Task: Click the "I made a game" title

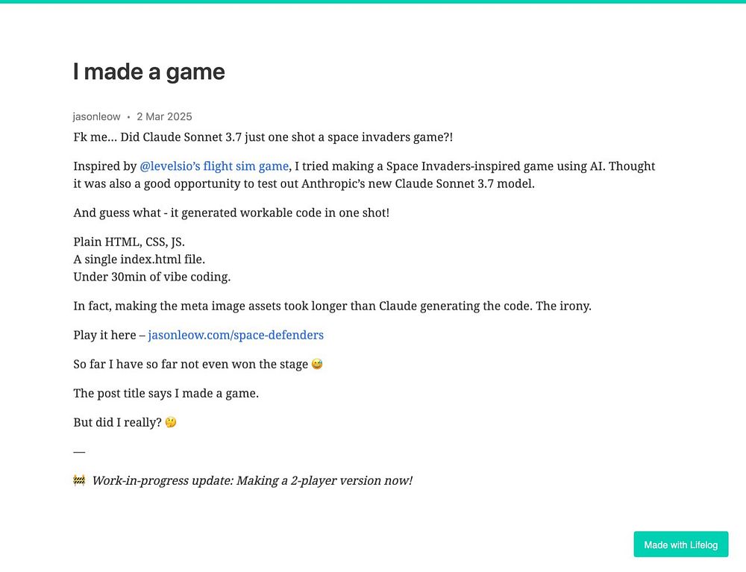Action: pyautogui.click(x=149, y=72)
